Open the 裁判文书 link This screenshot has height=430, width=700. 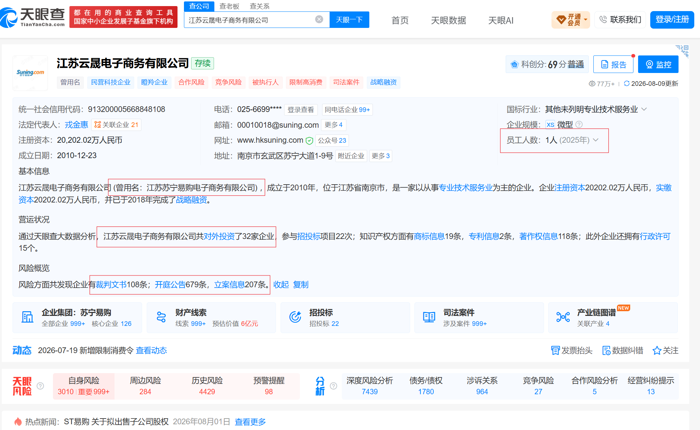click(x=111, y=285)
